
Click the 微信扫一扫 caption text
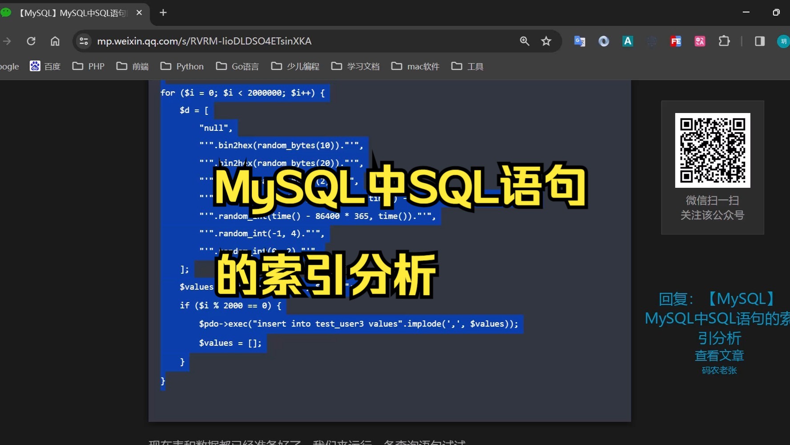tap(713, 201)
